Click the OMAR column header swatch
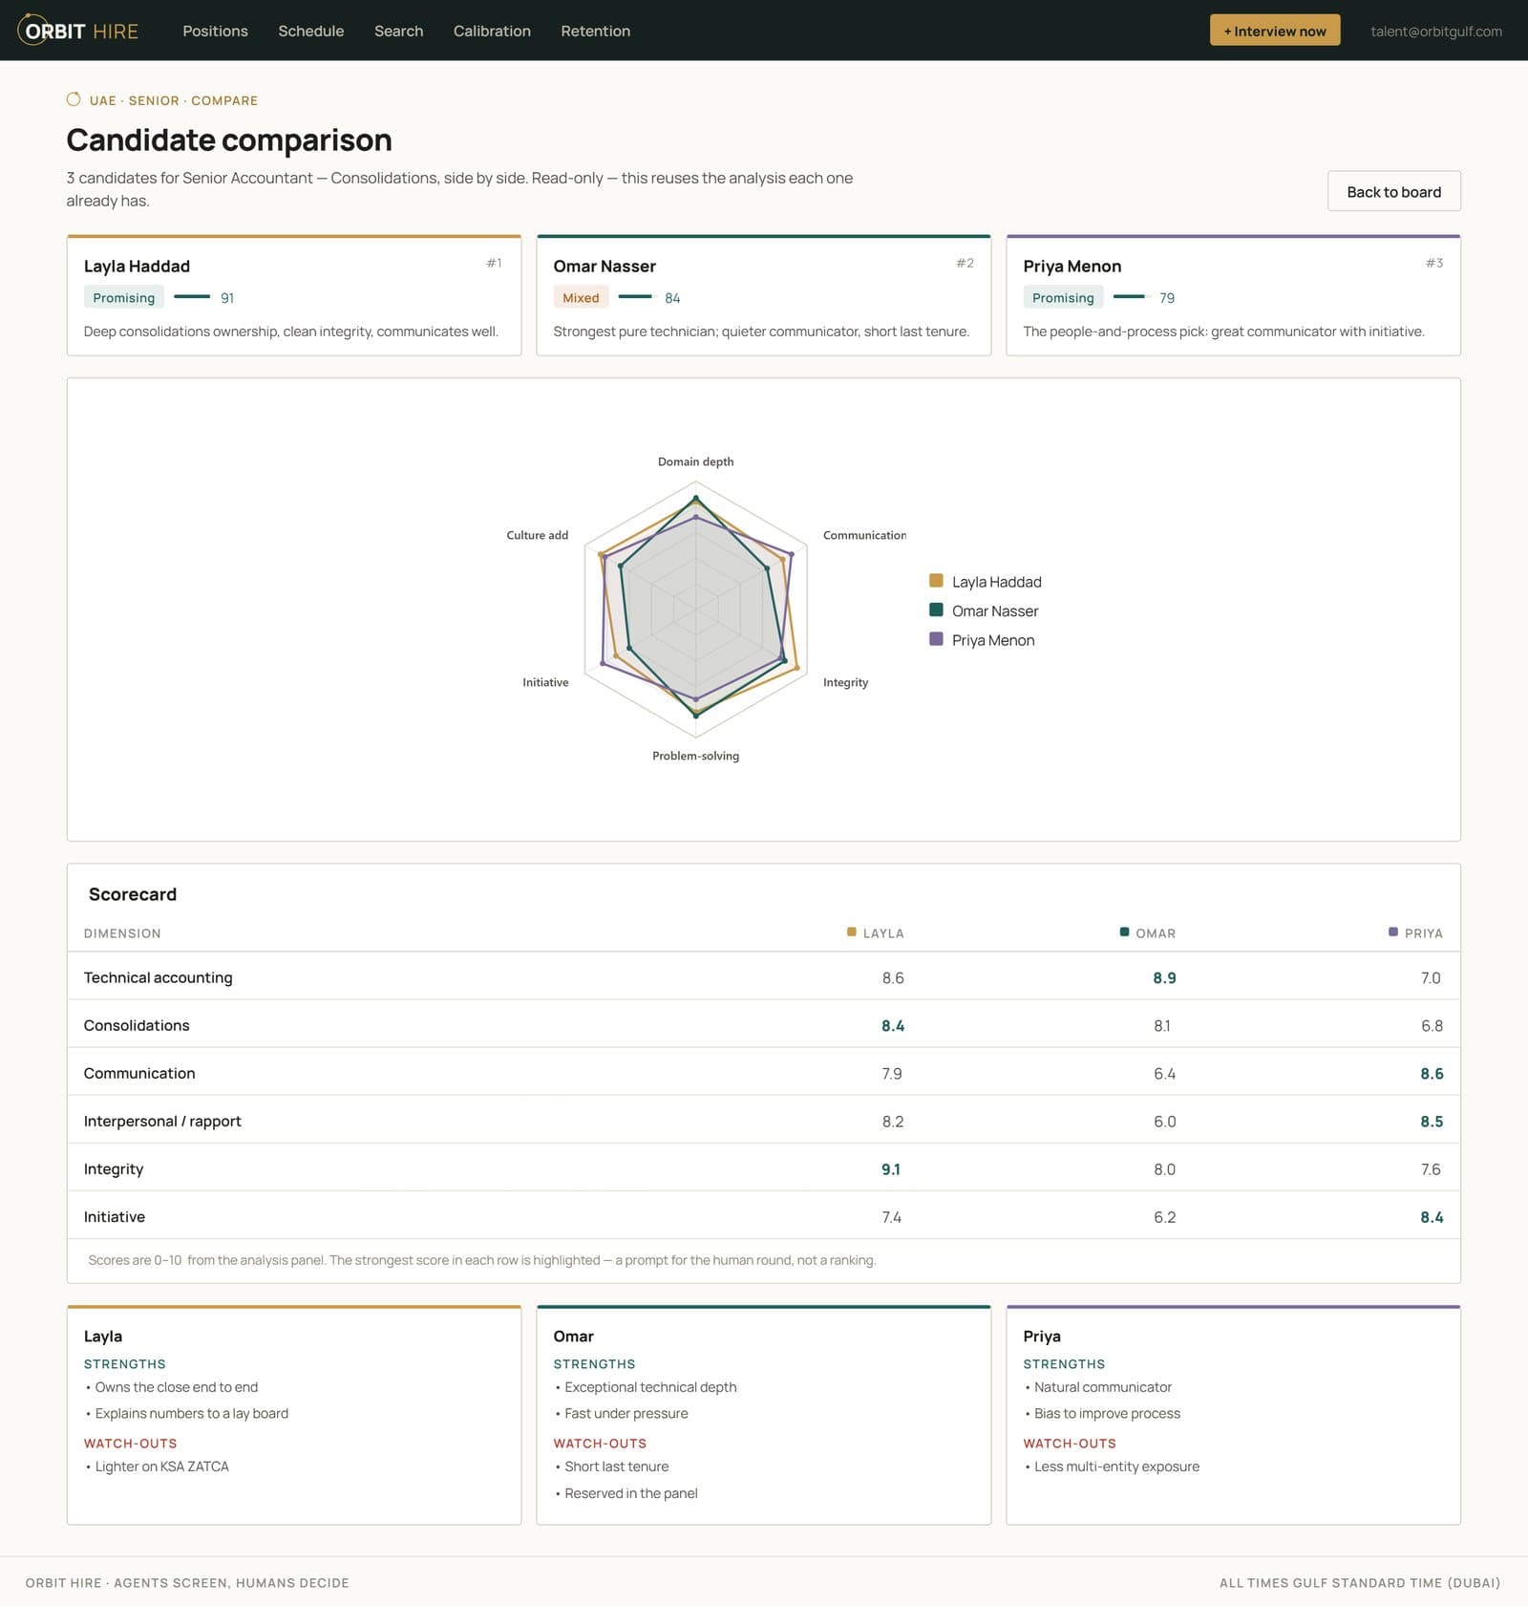The height and width of the screenshot is (1606, 1528). [1124, 931]
